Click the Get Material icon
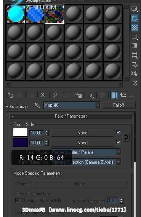 pos(11,95)
